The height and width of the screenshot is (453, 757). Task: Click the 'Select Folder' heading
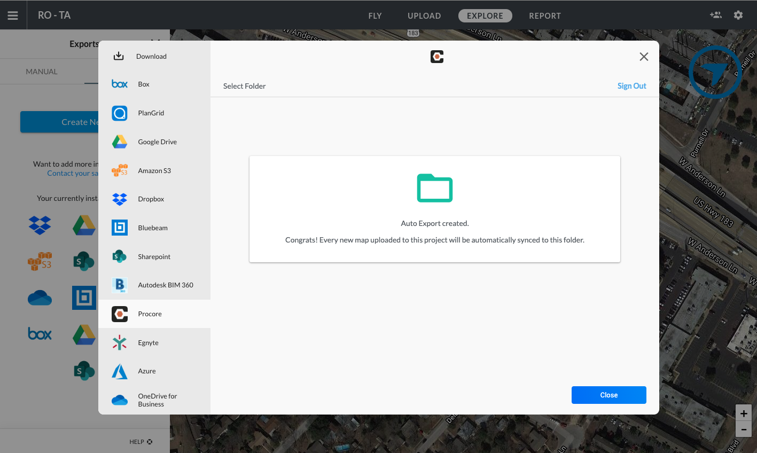click(x=244, y=86)
